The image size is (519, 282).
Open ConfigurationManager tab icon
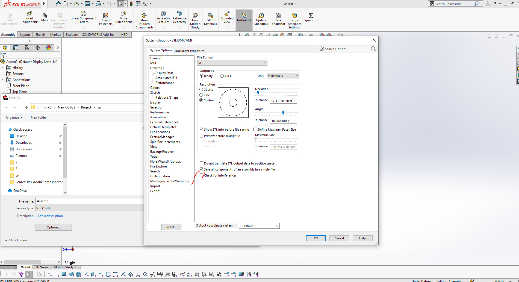[x=27, y=48]
